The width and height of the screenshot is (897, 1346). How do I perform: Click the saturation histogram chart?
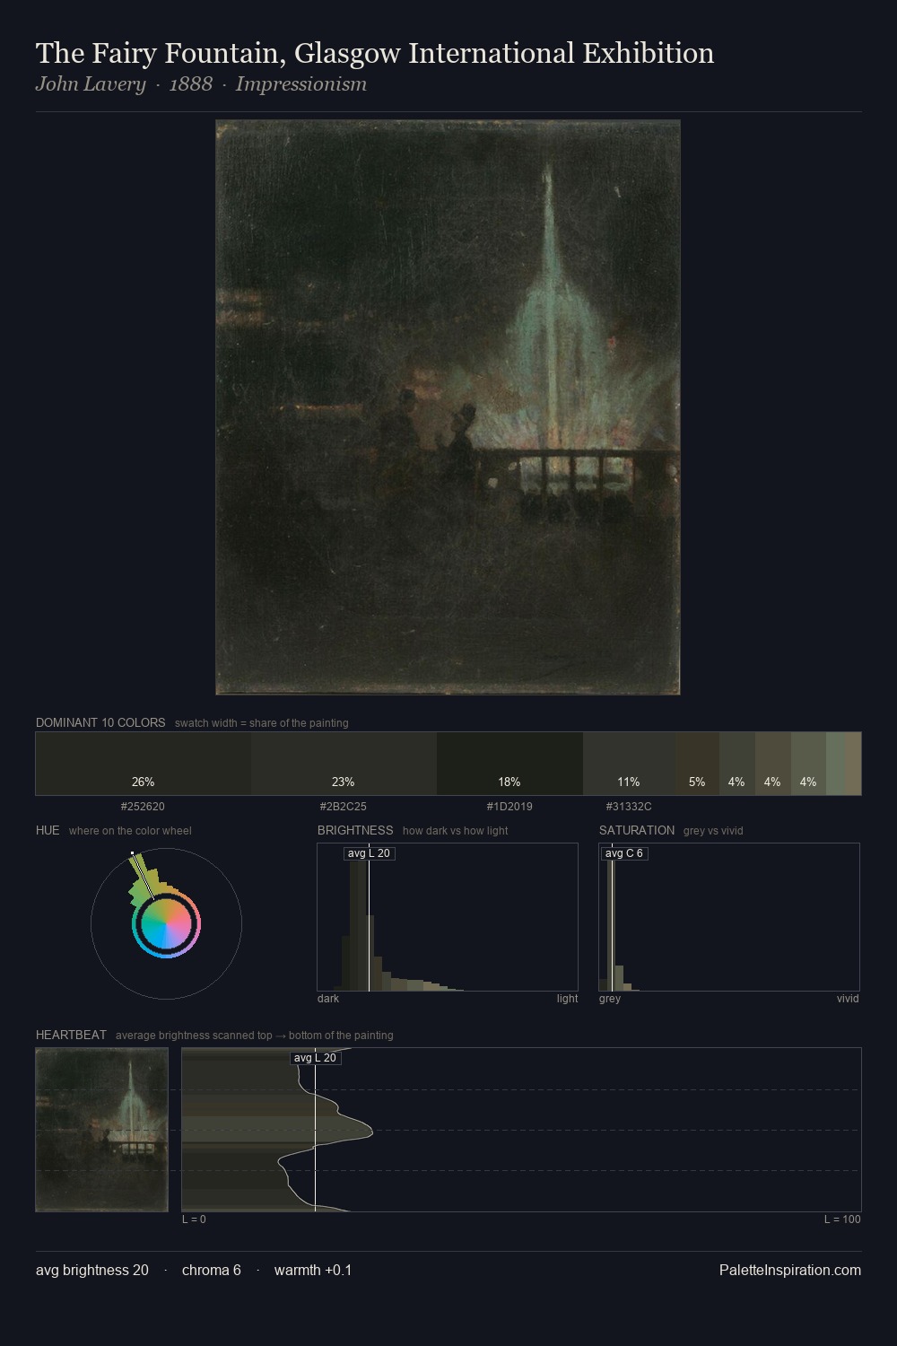729,917
